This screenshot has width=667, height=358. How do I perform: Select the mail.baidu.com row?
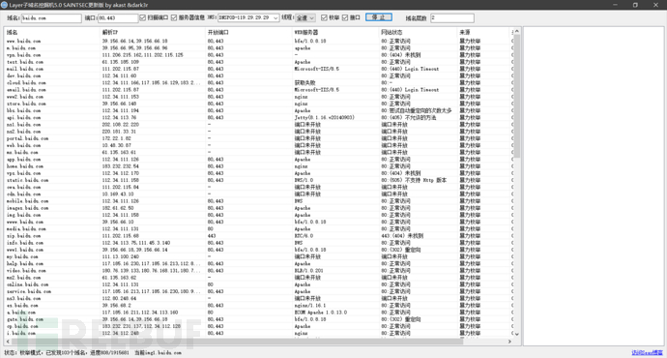tap(258, 69)
